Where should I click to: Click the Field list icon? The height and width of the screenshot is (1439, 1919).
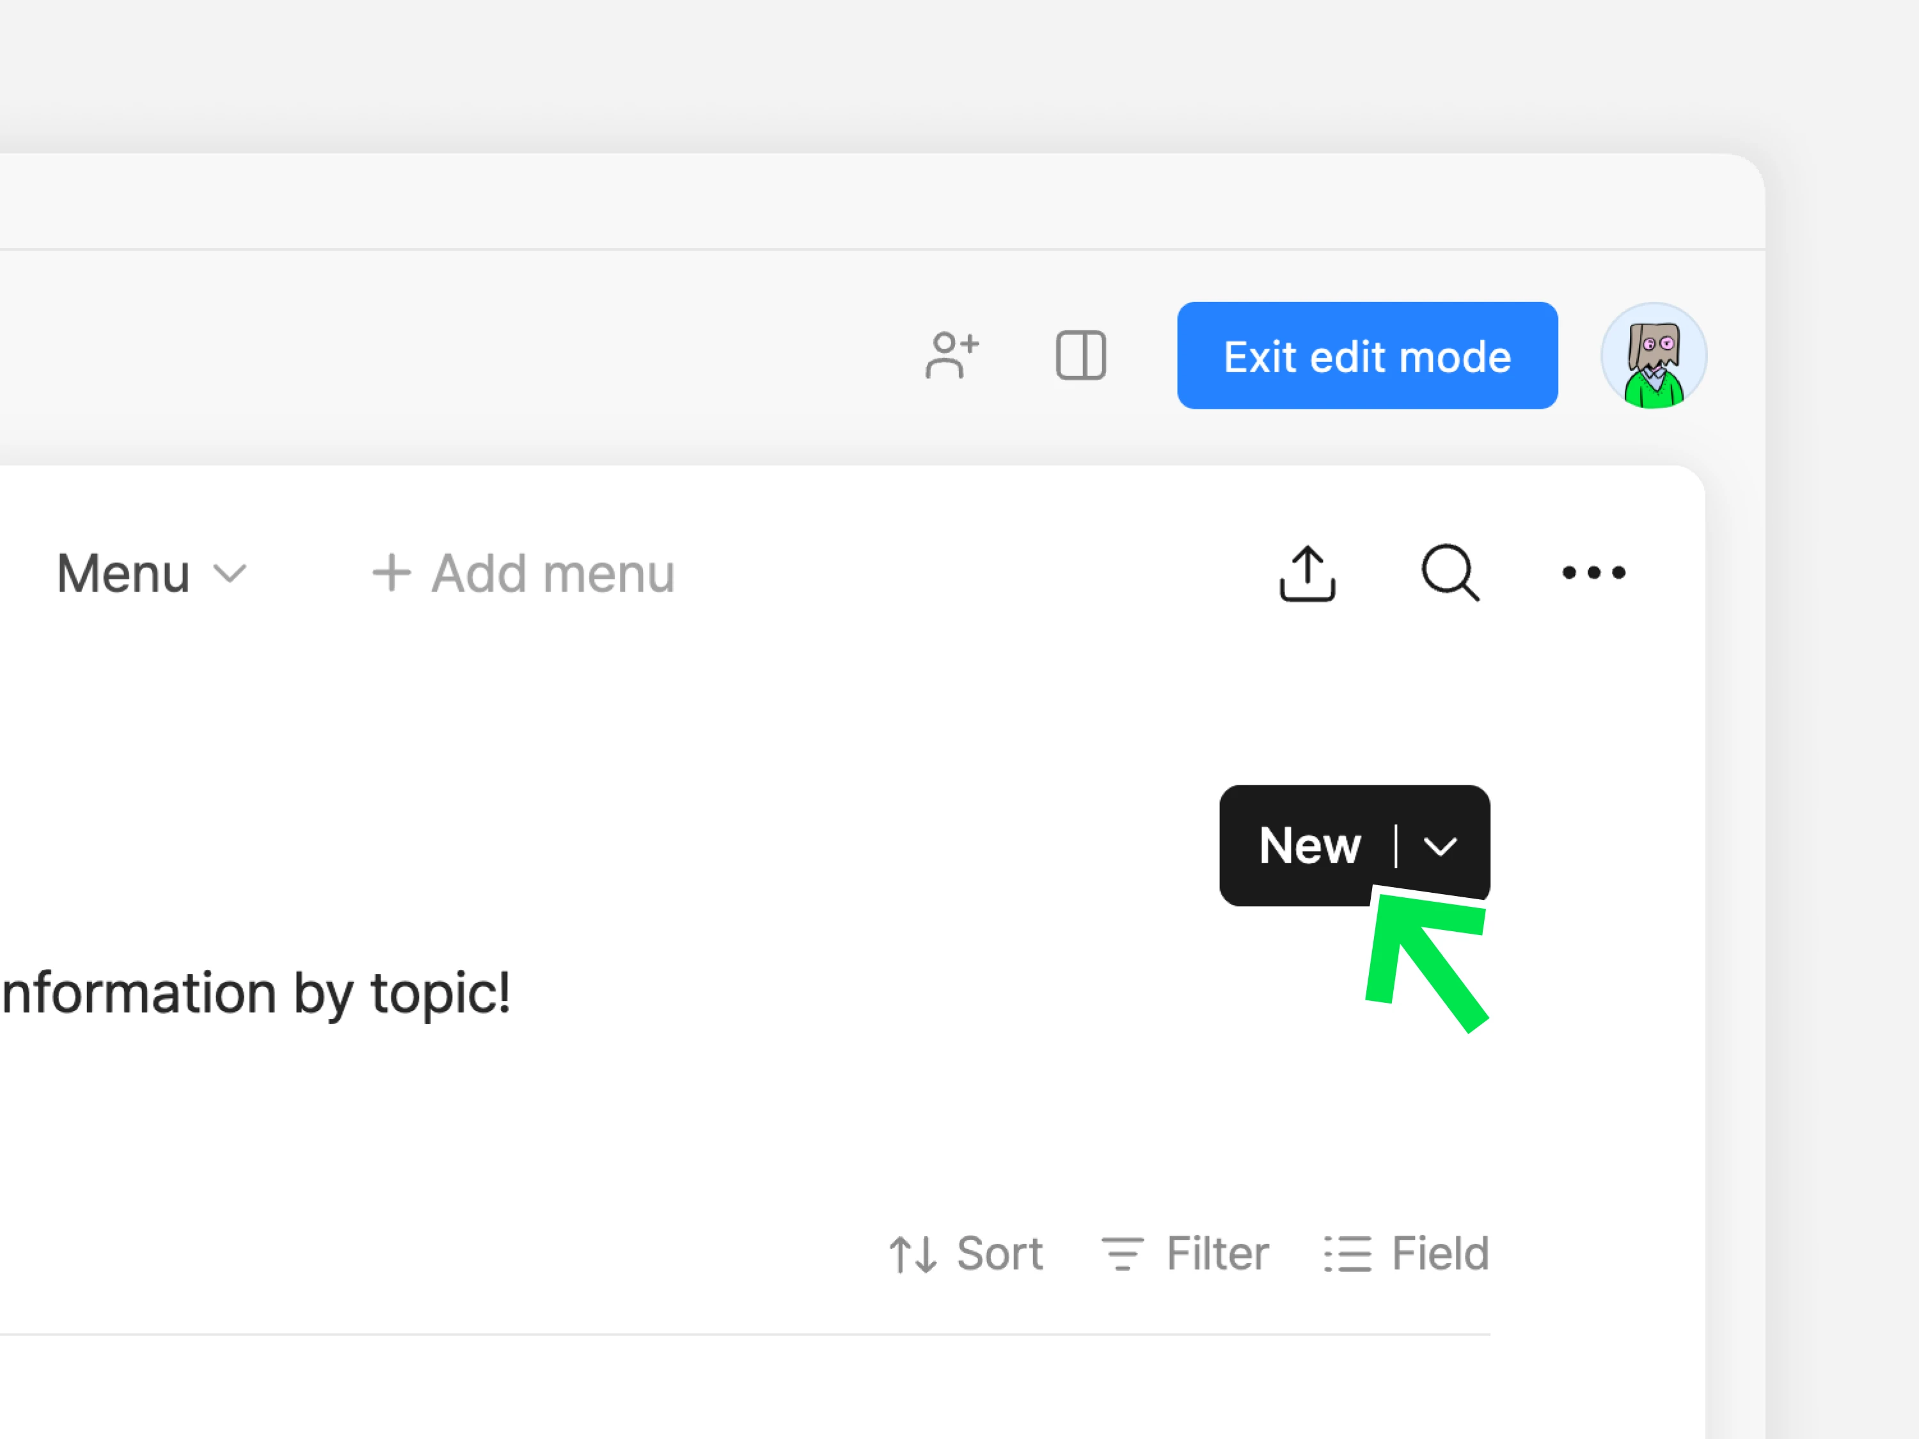tap(1347, 1254)
